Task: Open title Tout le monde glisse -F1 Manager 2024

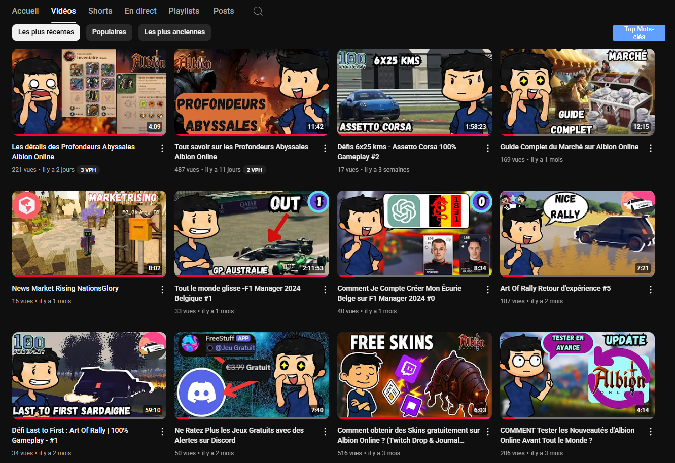Action: (237, 293)
